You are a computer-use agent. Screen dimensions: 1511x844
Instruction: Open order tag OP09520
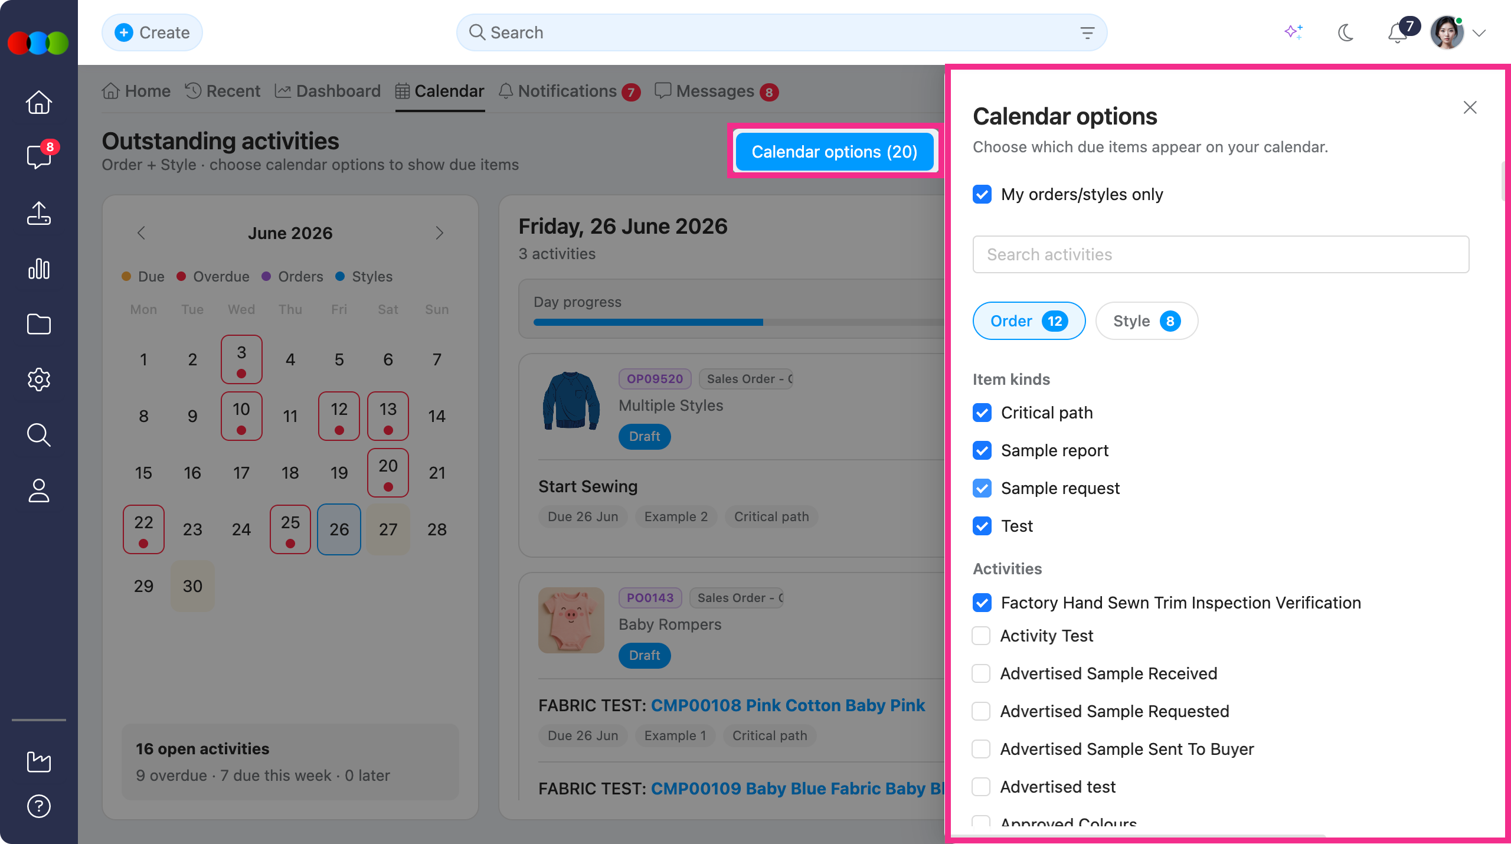tap(655, 379)
